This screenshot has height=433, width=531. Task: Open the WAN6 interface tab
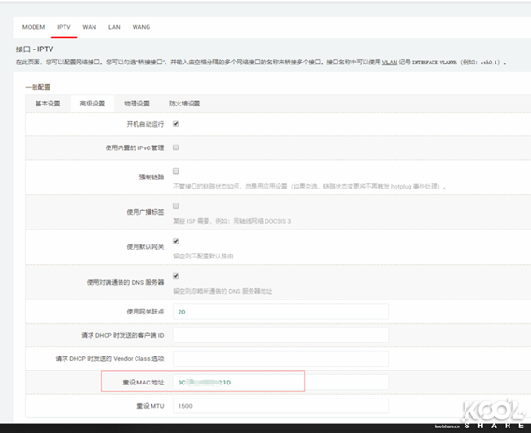(x=141, y=27)
